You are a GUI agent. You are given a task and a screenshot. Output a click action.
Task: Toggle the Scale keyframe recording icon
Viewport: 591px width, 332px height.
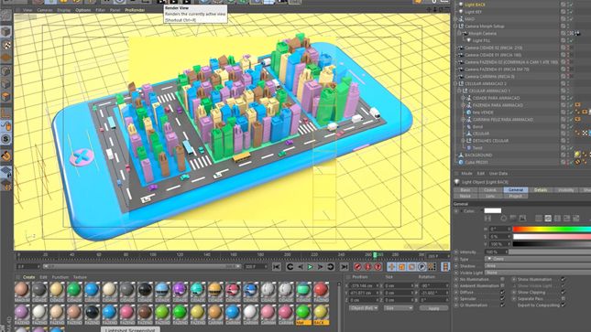pos(402,267)
